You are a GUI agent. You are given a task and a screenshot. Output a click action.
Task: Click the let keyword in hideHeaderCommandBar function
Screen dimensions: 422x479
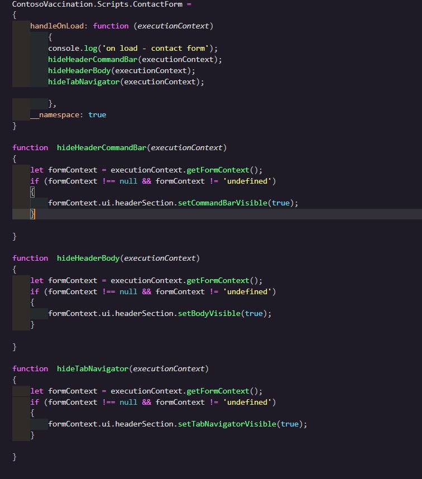[37, 170]
